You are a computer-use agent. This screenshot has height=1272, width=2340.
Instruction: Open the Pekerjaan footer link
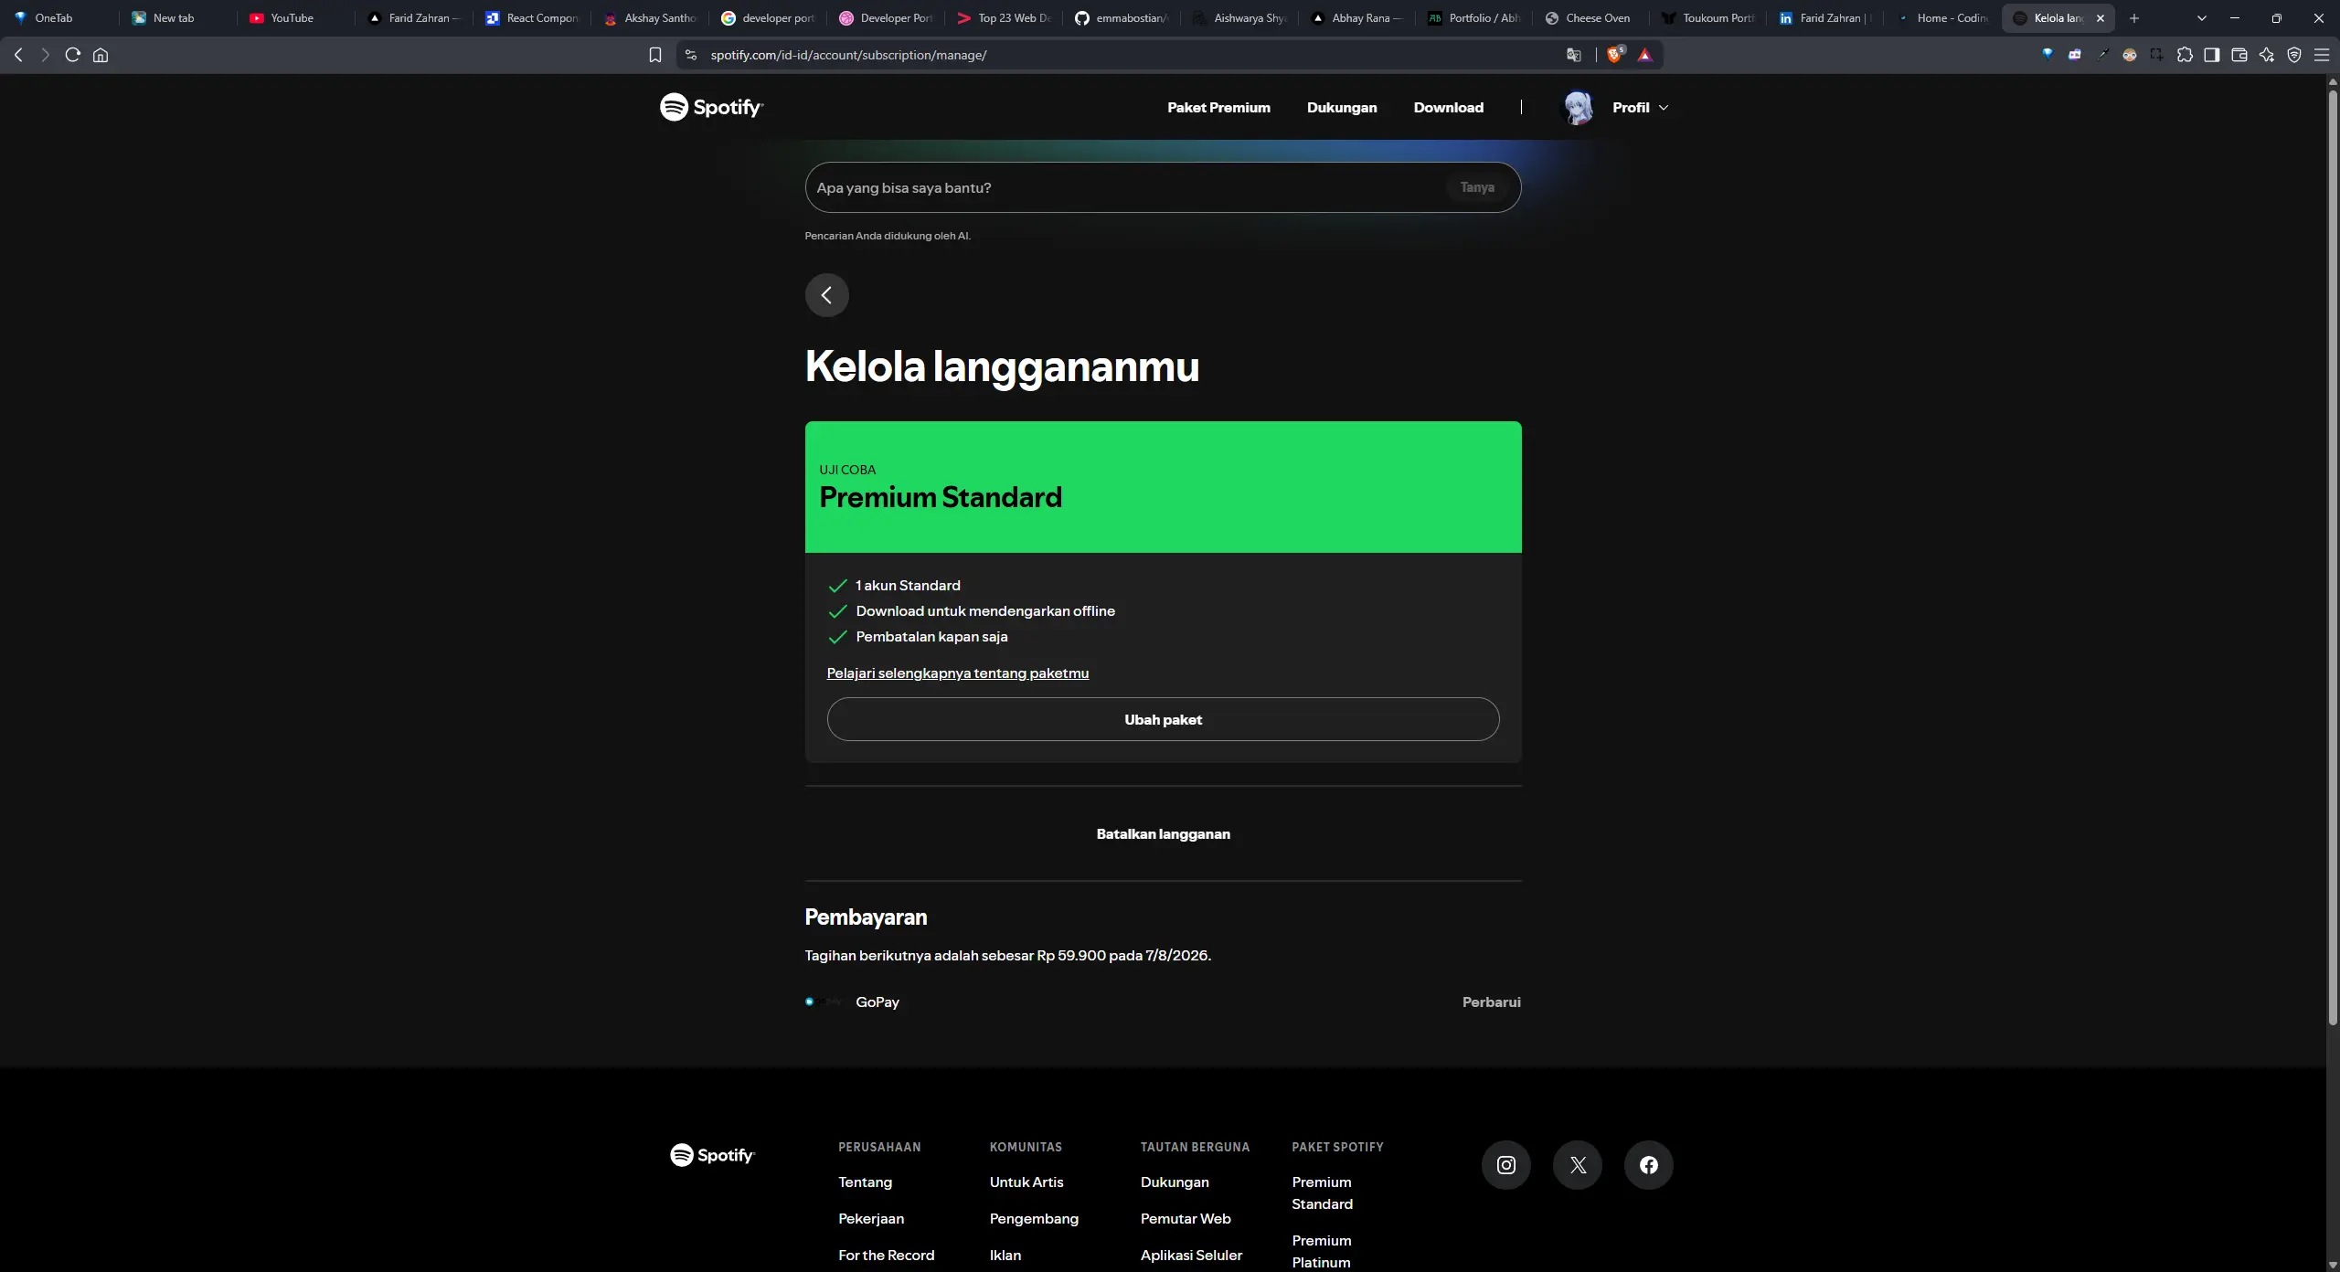point(871,1219)
